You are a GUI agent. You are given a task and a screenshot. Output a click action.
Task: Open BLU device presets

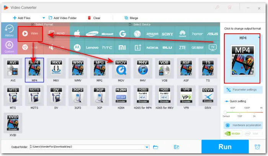(167, 48)
